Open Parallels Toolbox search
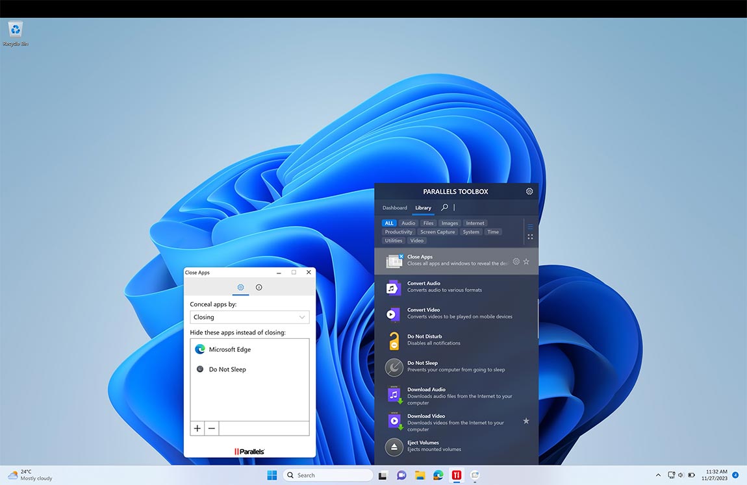Viewport: 747px width, 485px height. point(444,207)
